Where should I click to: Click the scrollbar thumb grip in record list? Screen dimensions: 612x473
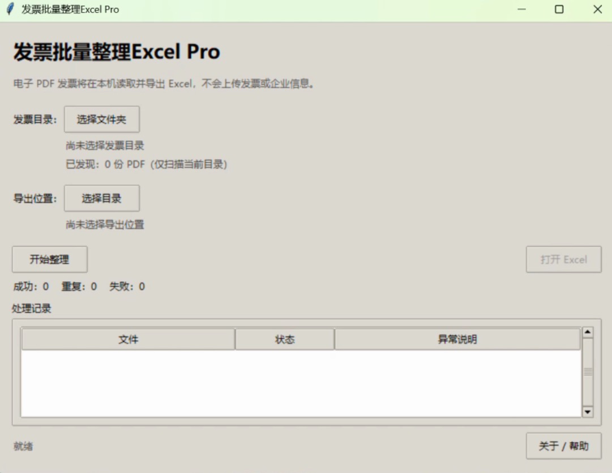click(588, 372)
